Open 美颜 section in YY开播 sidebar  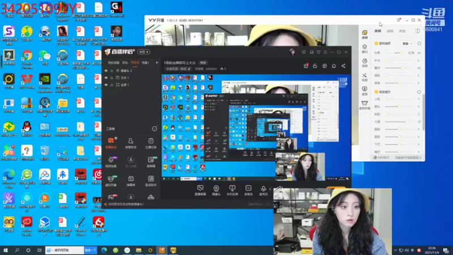click(365, 35)
